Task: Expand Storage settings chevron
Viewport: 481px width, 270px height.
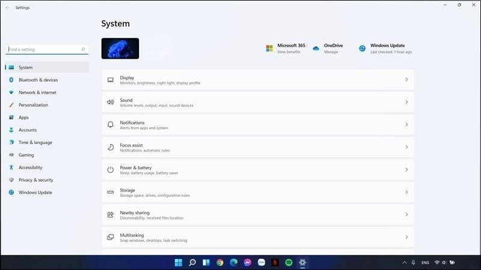Action: (406, 192)
